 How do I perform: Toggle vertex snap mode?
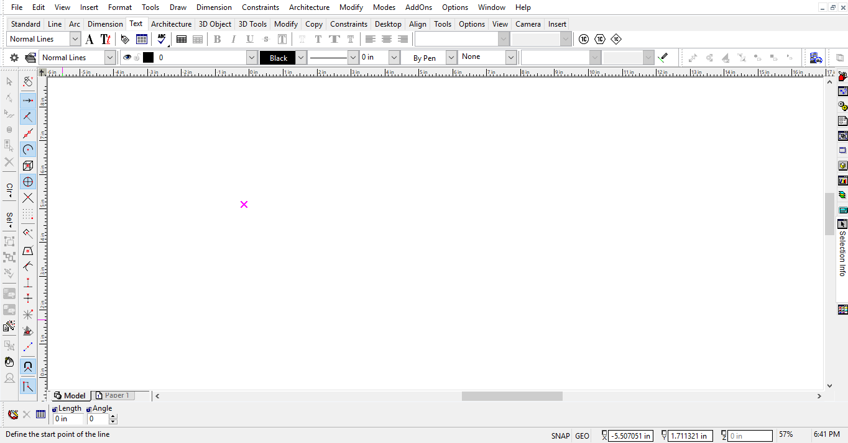click(28, 101)
